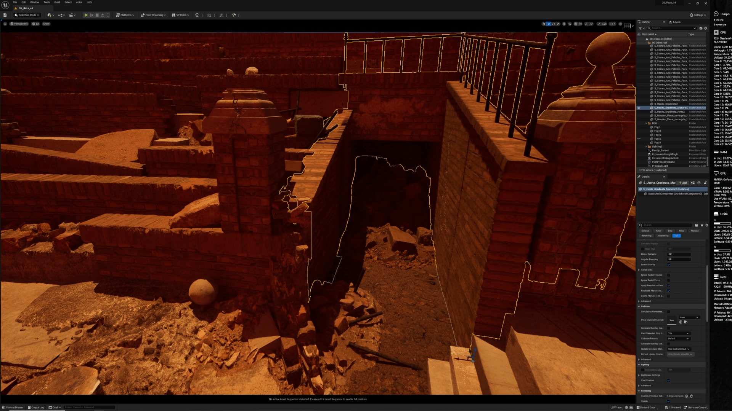732x411 pixels.
Task: Open the Collision Presets dropdown
Action: (679, 338)
